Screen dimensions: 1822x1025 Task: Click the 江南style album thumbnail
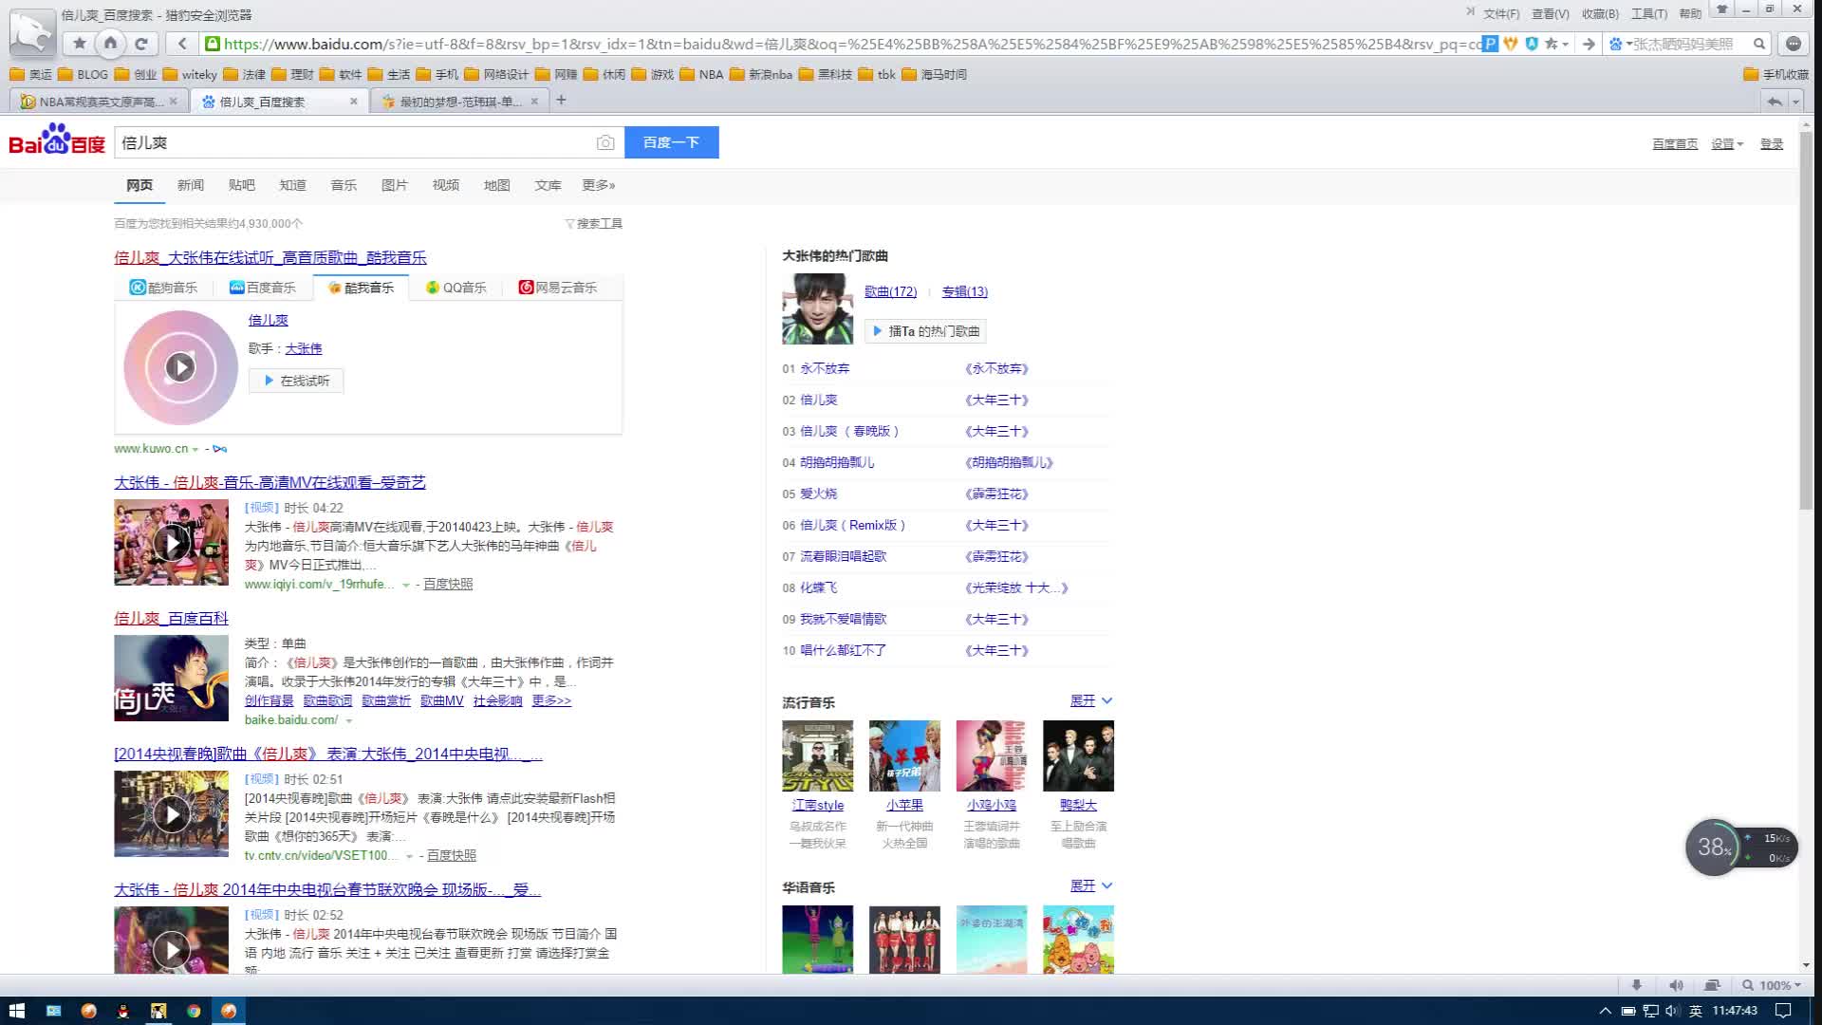pyautogui.click(x=817, y=755)
